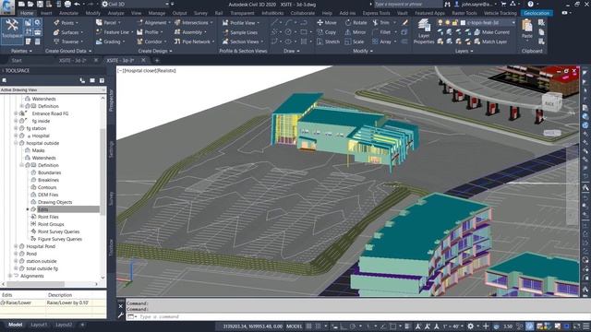Select the Scale tool
Viewport: 591px width, 332px height.
tap(354, 41)
